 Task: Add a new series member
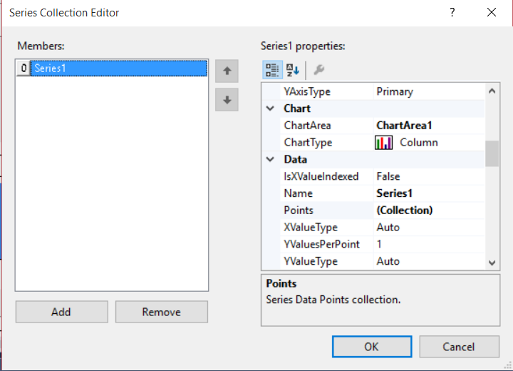(x=61, y=312)
